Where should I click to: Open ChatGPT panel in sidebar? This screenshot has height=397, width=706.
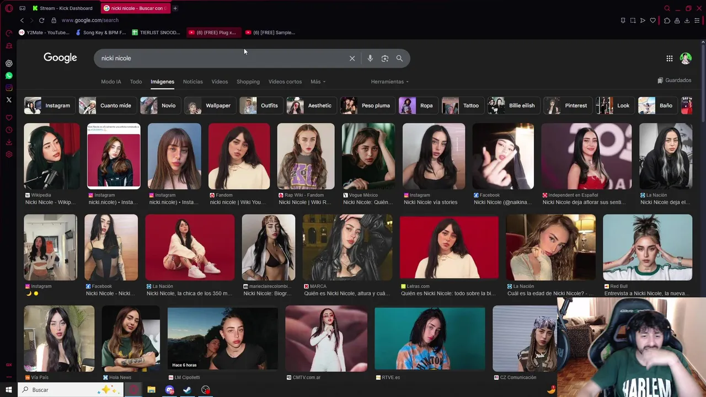[9, 63]
